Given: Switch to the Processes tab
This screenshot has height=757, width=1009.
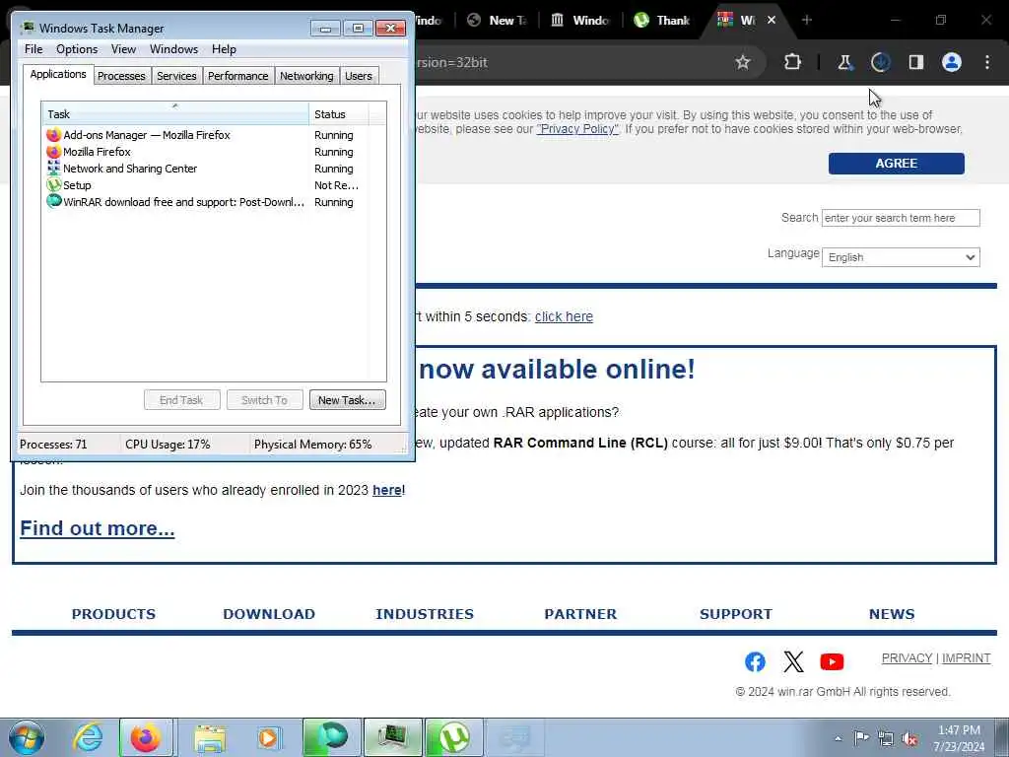Looking at the screenshot, I should pyautogui.click(x=121, y=76).
